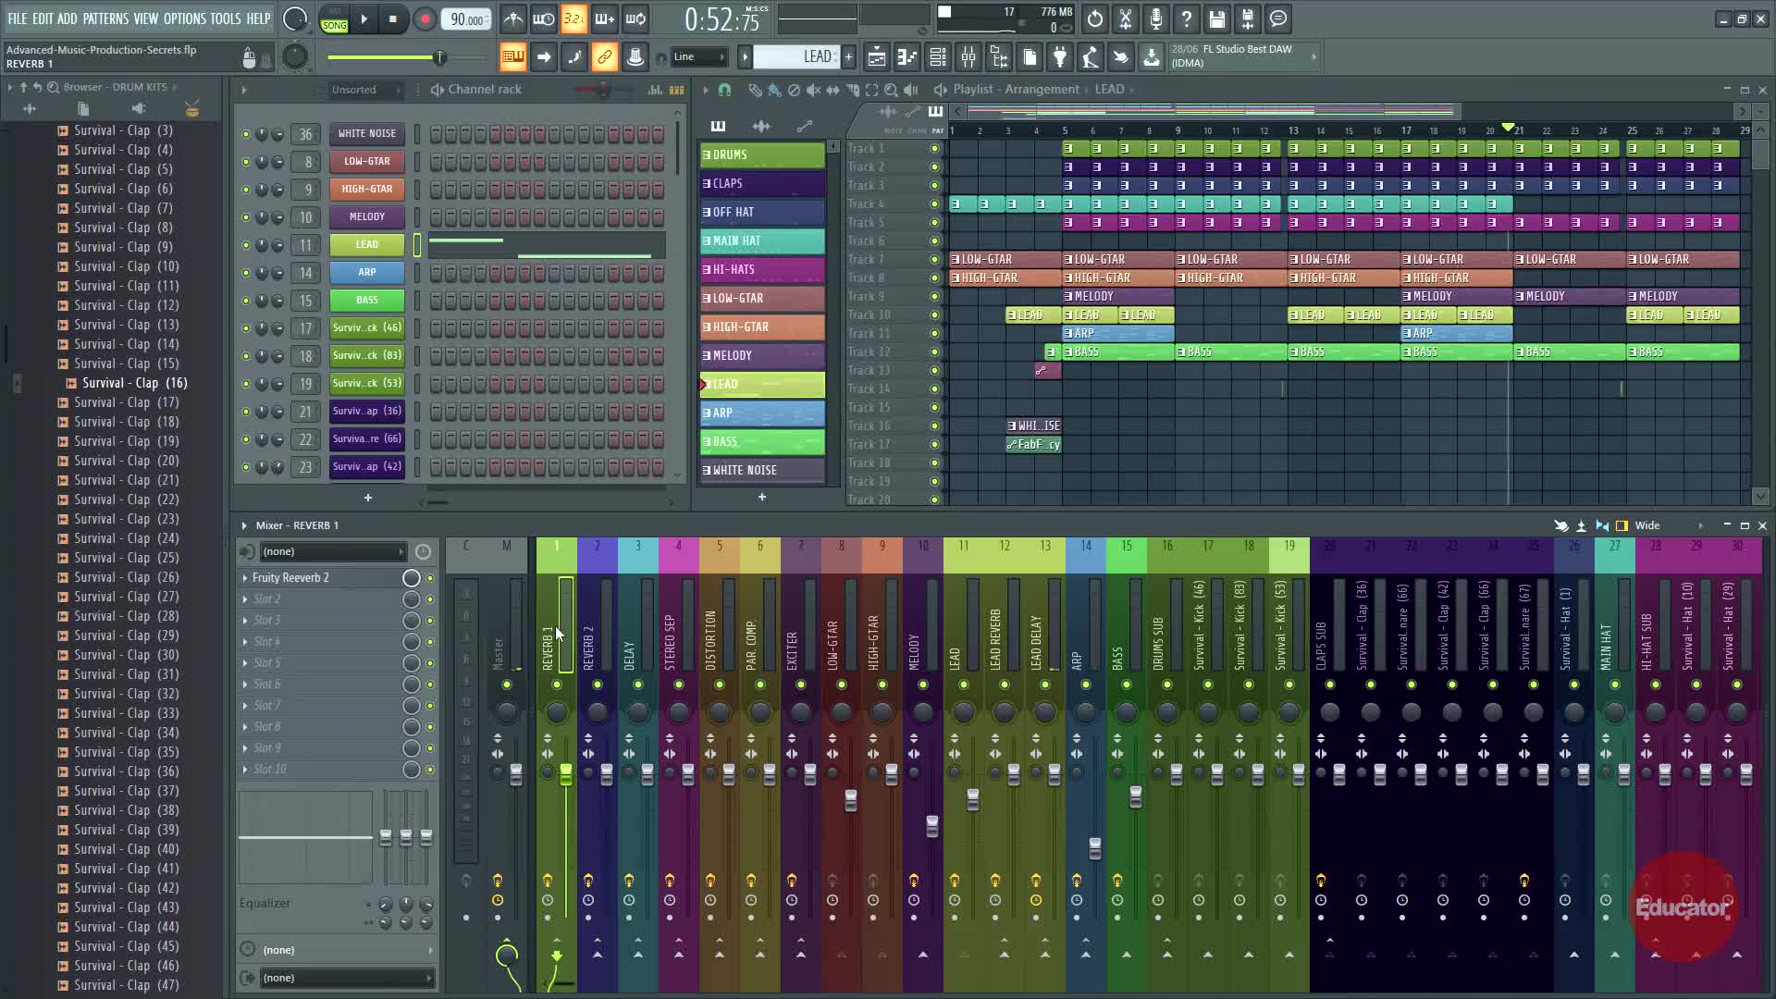Click the microphone recording icon

pyautogui.click(x=1155, y=18)
